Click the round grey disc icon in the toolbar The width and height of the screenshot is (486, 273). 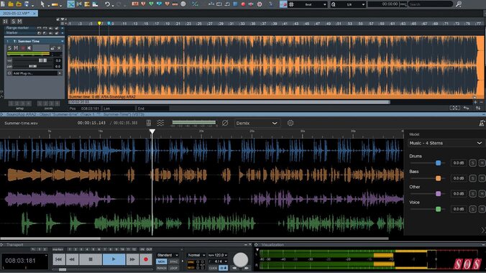pyautogui.click(x=183, y=4)
